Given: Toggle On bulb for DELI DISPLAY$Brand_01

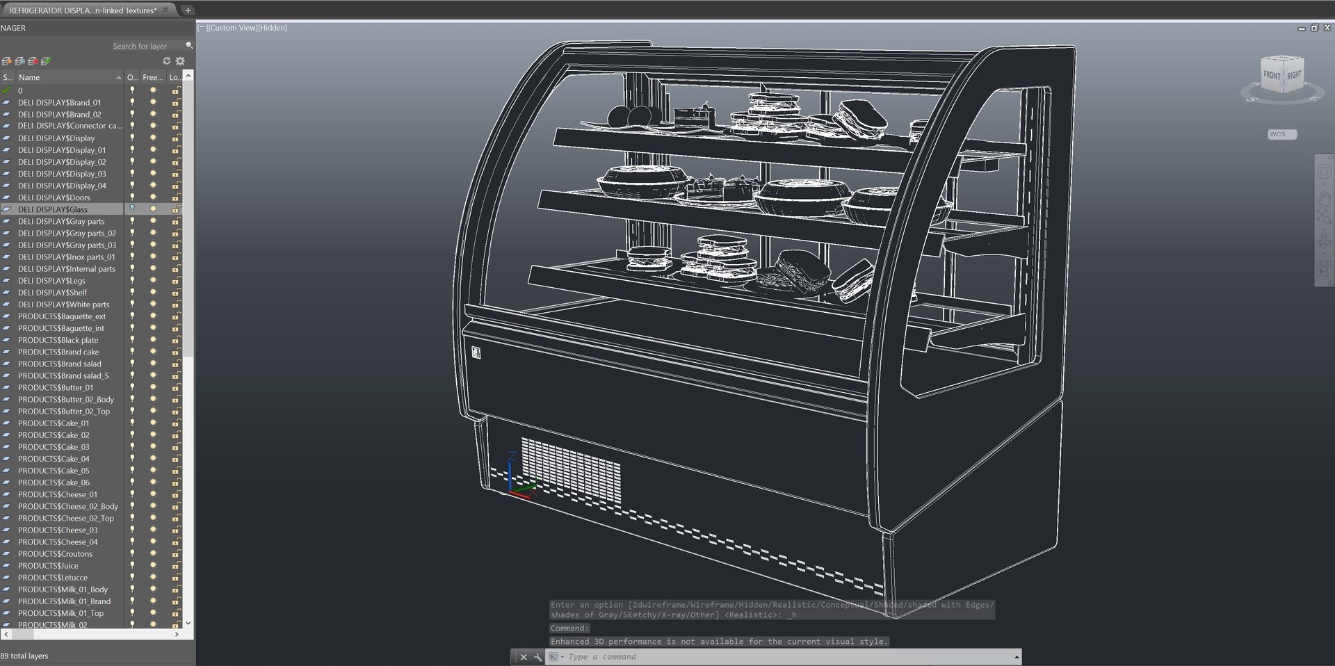Looking at the screenshot, I should point(132,102).
